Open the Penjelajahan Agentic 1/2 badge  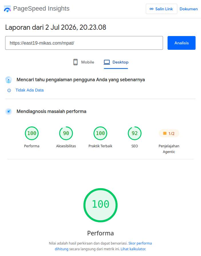(x=169, y=133)
